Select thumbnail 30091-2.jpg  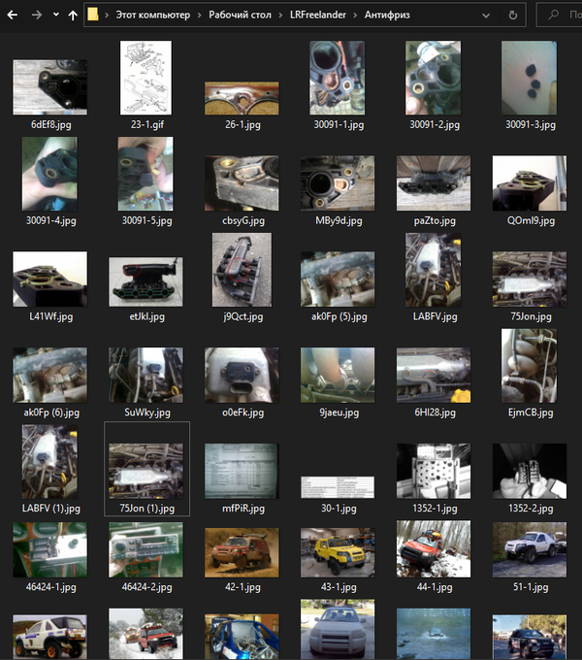point(434,78)
